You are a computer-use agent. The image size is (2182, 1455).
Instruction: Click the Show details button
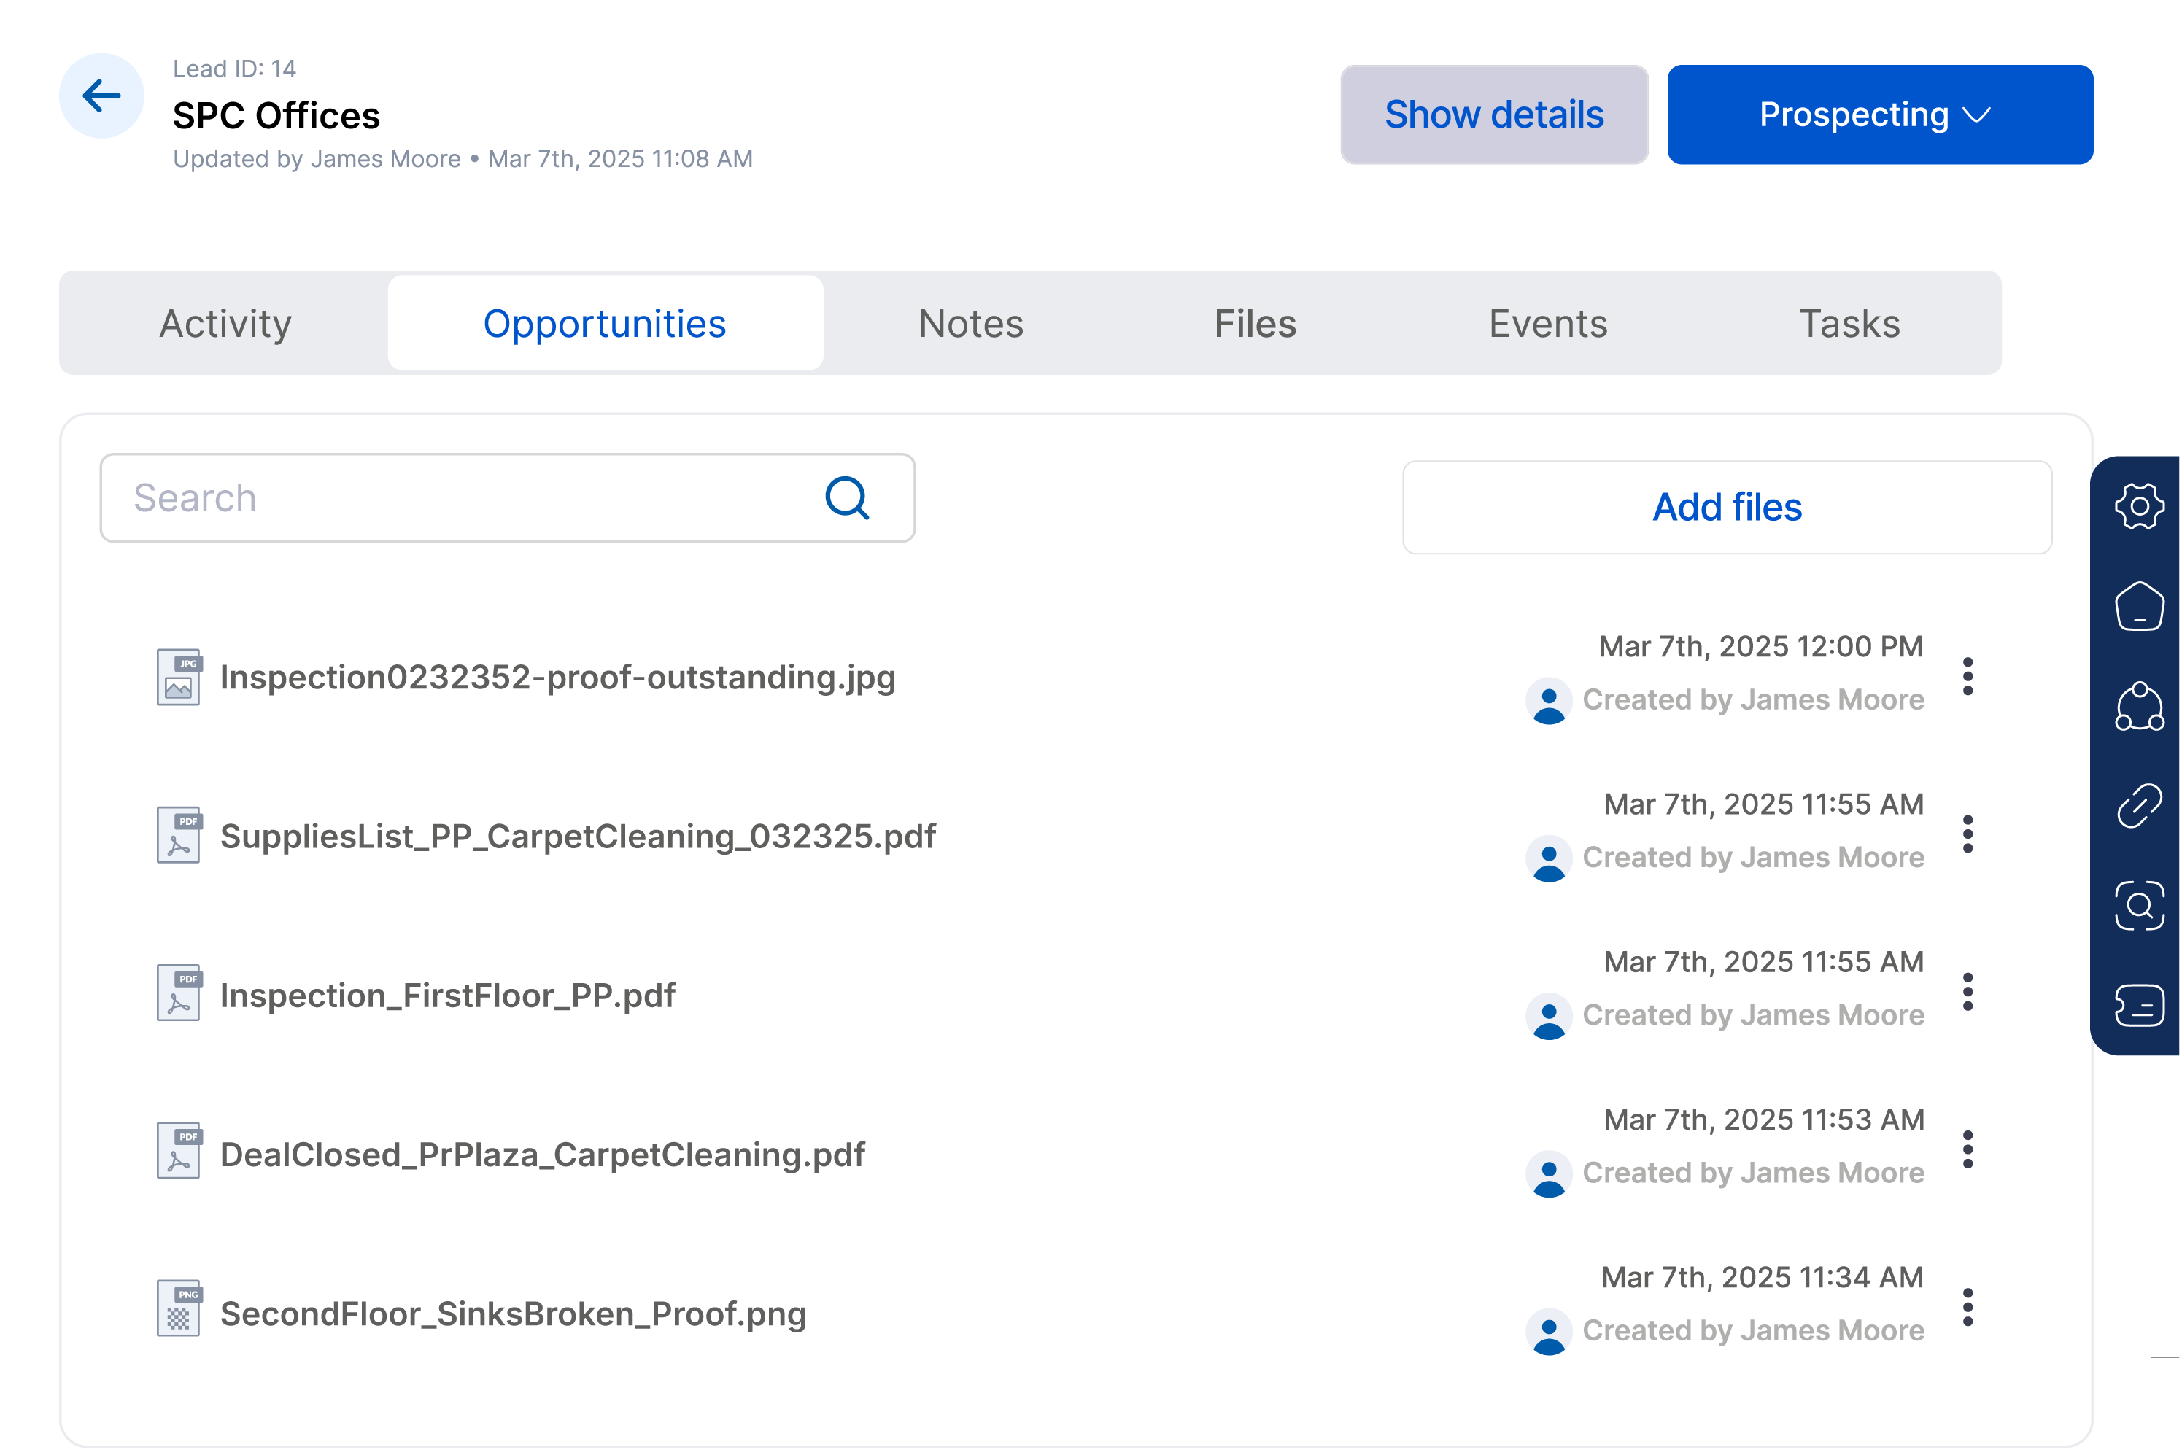1494,114
